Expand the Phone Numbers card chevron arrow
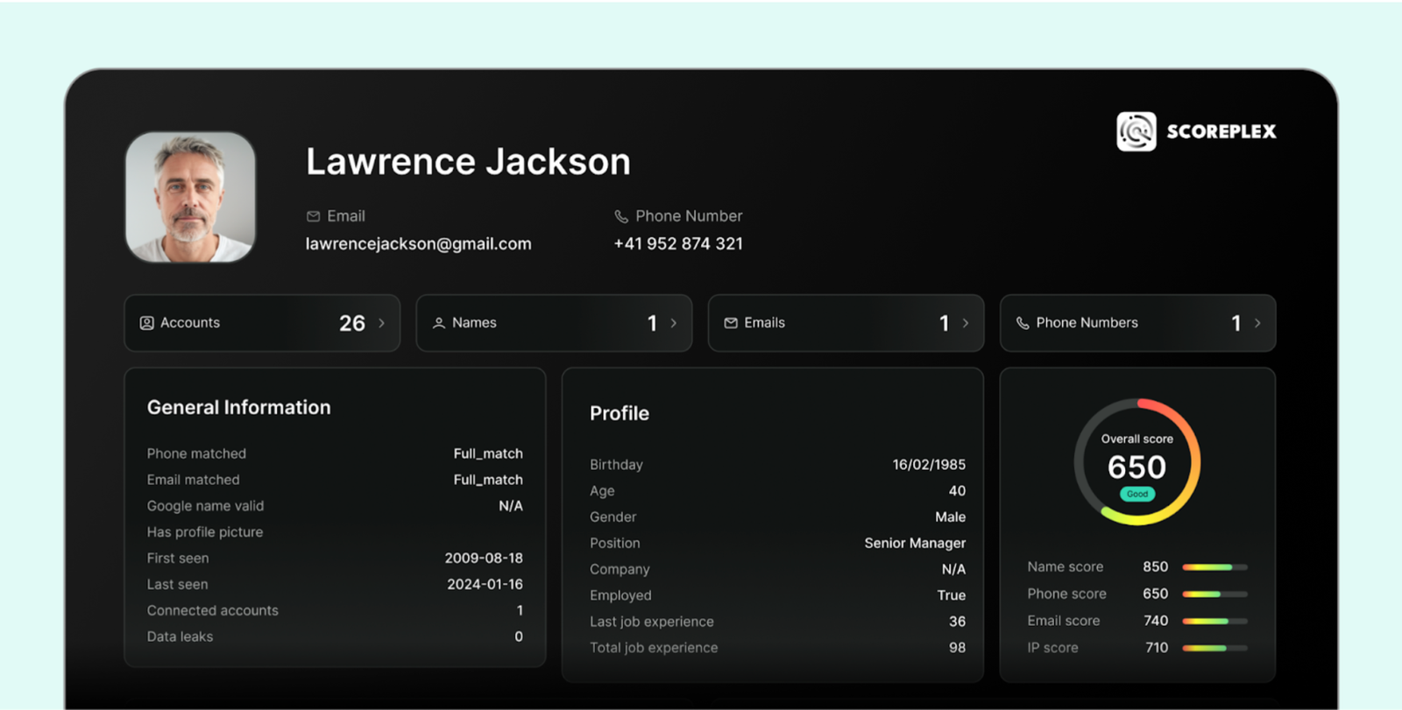The width and height of the screenshot is (1402, 710). click(1257, 323)
